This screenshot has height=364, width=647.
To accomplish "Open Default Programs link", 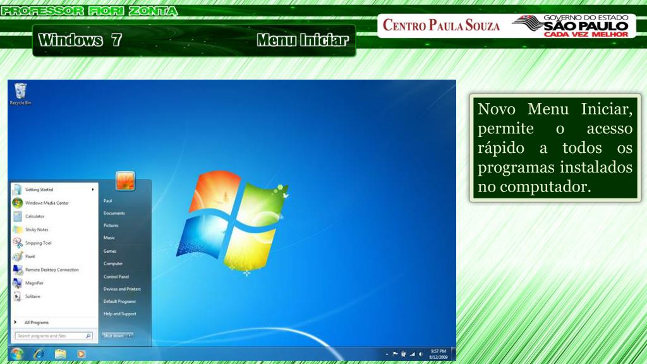I will pyautogui.click(x=119, y=301).
